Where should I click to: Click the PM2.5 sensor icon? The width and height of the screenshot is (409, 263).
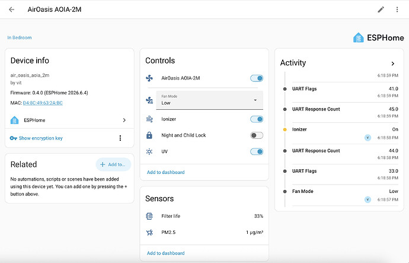pyautogui.click(x=149, y=233)
